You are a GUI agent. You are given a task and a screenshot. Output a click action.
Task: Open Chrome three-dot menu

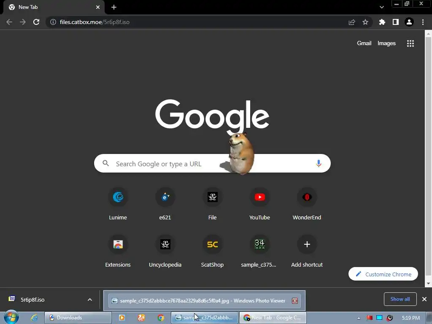click(x=423, y=22)
